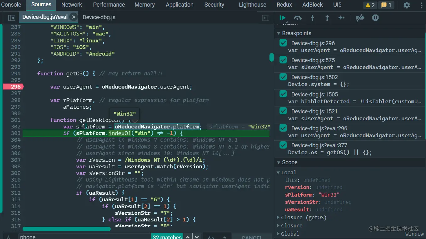Toggle regex .* search option
This screenshot has width=426, height=239.
(x=225, y=237)
